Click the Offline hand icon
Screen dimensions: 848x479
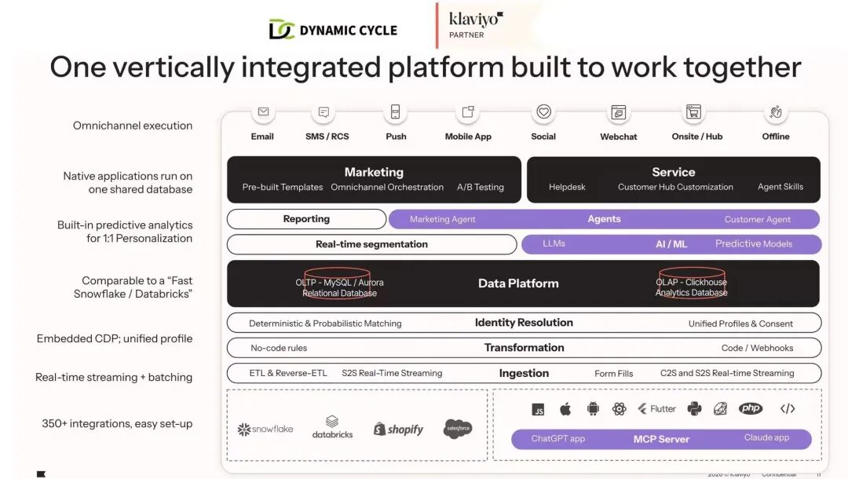click(x=776, y=112)
